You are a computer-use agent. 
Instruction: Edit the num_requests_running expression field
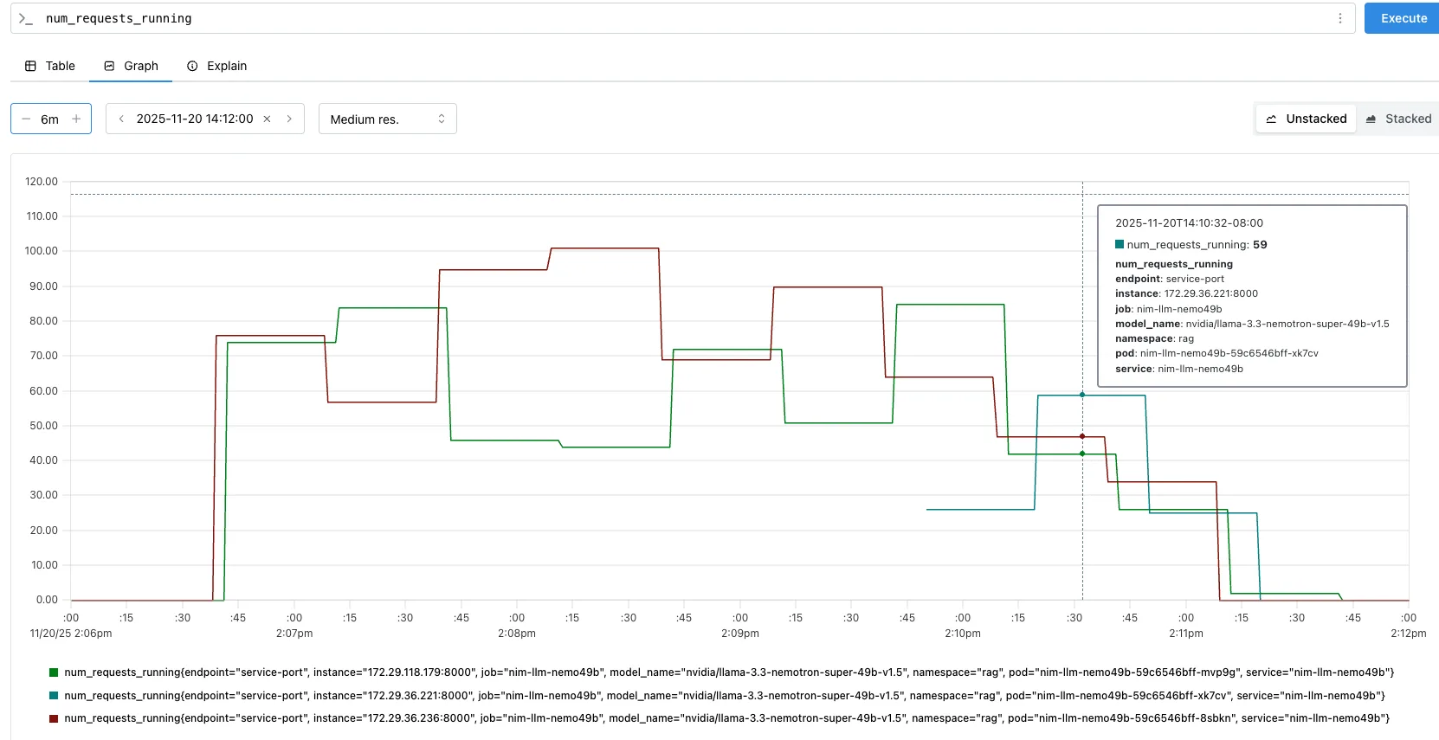[684, 18]
